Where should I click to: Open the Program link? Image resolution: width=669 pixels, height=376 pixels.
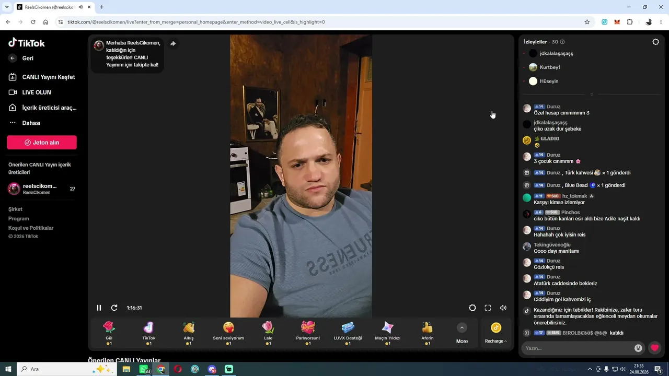click(19, 218)
